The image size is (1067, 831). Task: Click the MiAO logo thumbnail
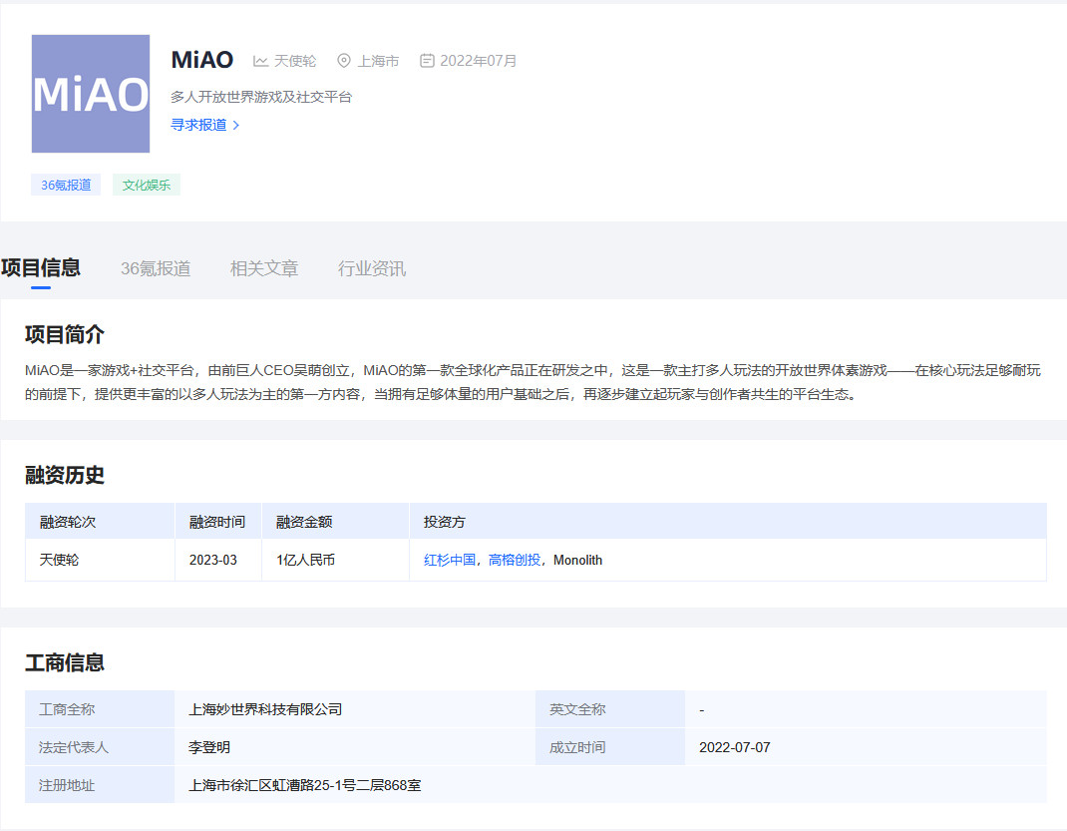pyautogui.click(x=91, y=94)
